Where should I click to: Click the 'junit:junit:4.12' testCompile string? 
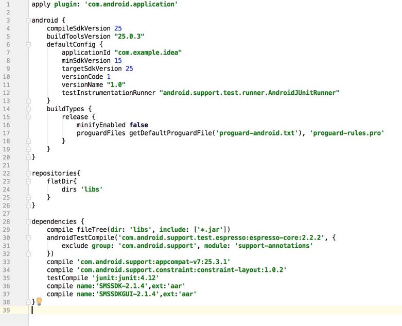(126, 278)
